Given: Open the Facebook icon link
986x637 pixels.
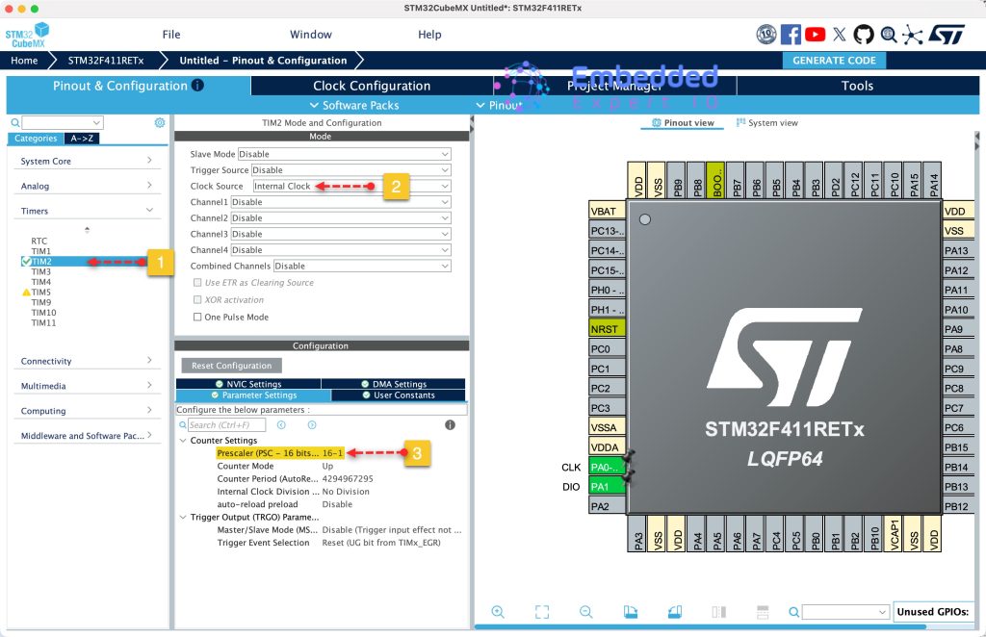Looking at the screenshot, I should [791, 35].
